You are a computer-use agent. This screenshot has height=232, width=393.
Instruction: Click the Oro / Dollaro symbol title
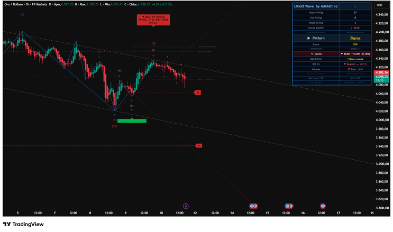pos(14,4)
